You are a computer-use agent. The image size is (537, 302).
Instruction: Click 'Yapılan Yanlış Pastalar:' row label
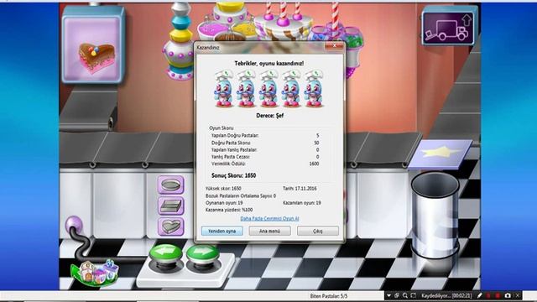(x=234, y=150)
